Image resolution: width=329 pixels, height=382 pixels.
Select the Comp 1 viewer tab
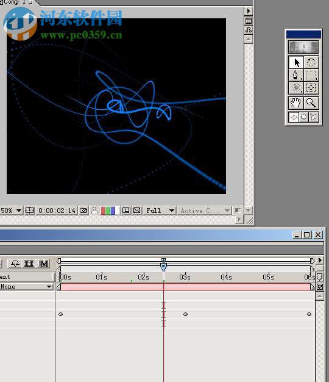(x=16, y=2)
